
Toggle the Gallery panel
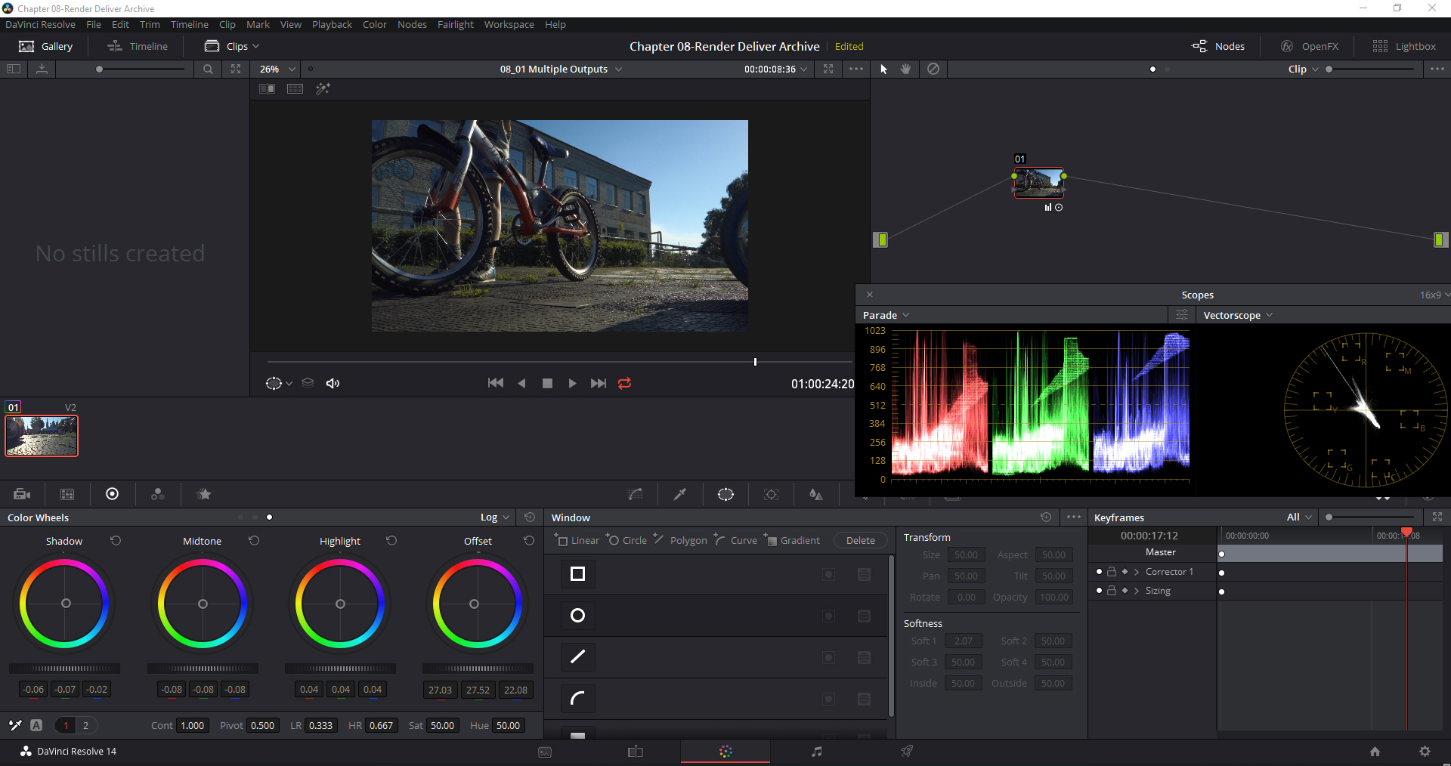click(45, 46)
